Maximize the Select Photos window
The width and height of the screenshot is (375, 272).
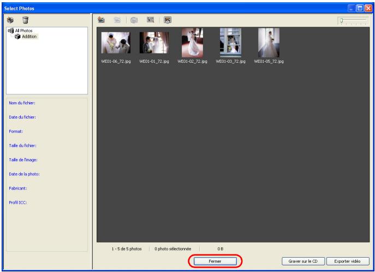point(360,8)
